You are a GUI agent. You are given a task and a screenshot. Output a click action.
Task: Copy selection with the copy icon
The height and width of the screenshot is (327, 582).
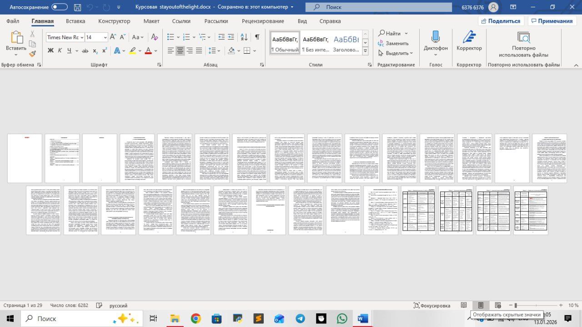pos(32,44)
